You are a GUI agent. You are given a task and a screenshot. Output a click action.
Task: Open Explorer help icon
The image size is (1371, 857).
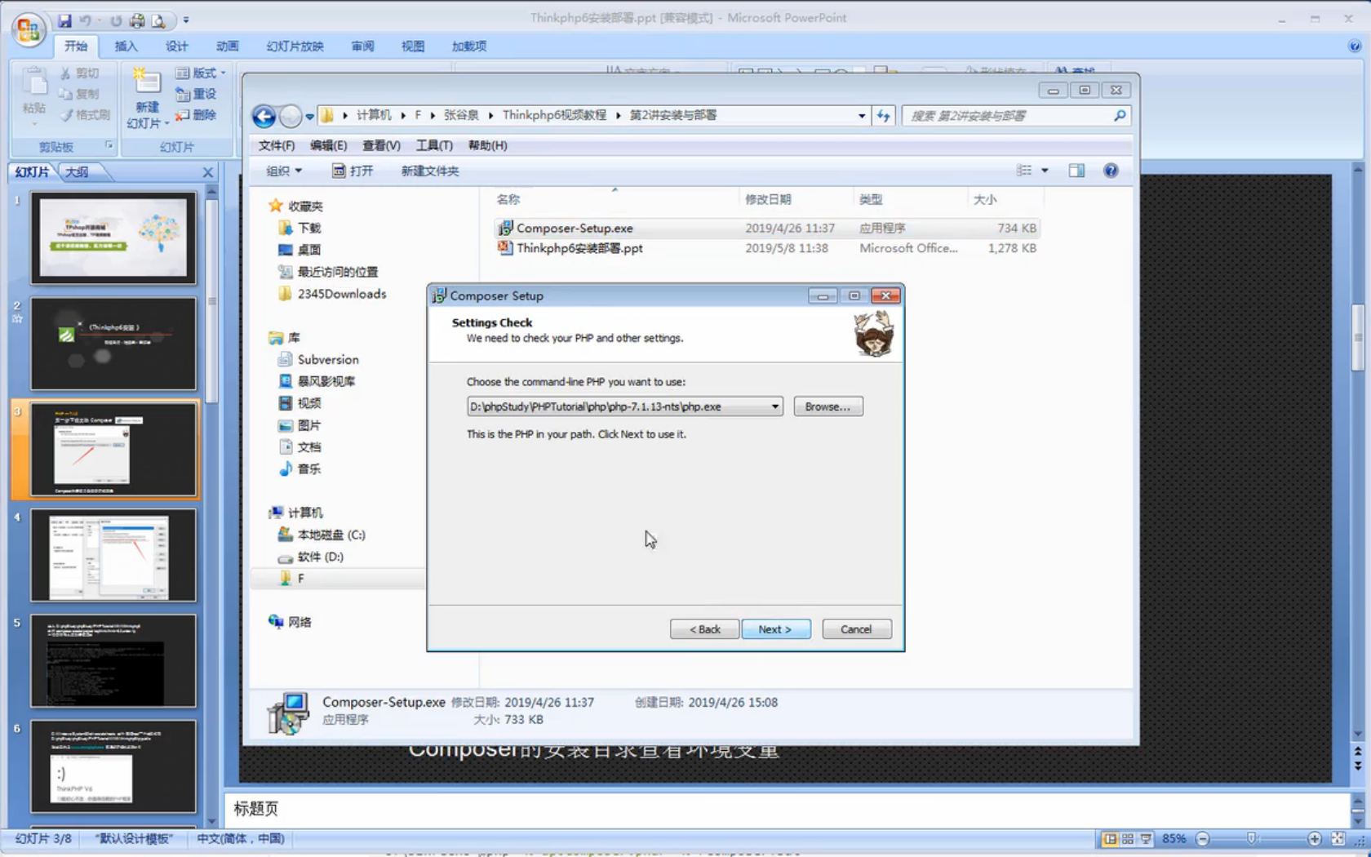coord(1111,171)
